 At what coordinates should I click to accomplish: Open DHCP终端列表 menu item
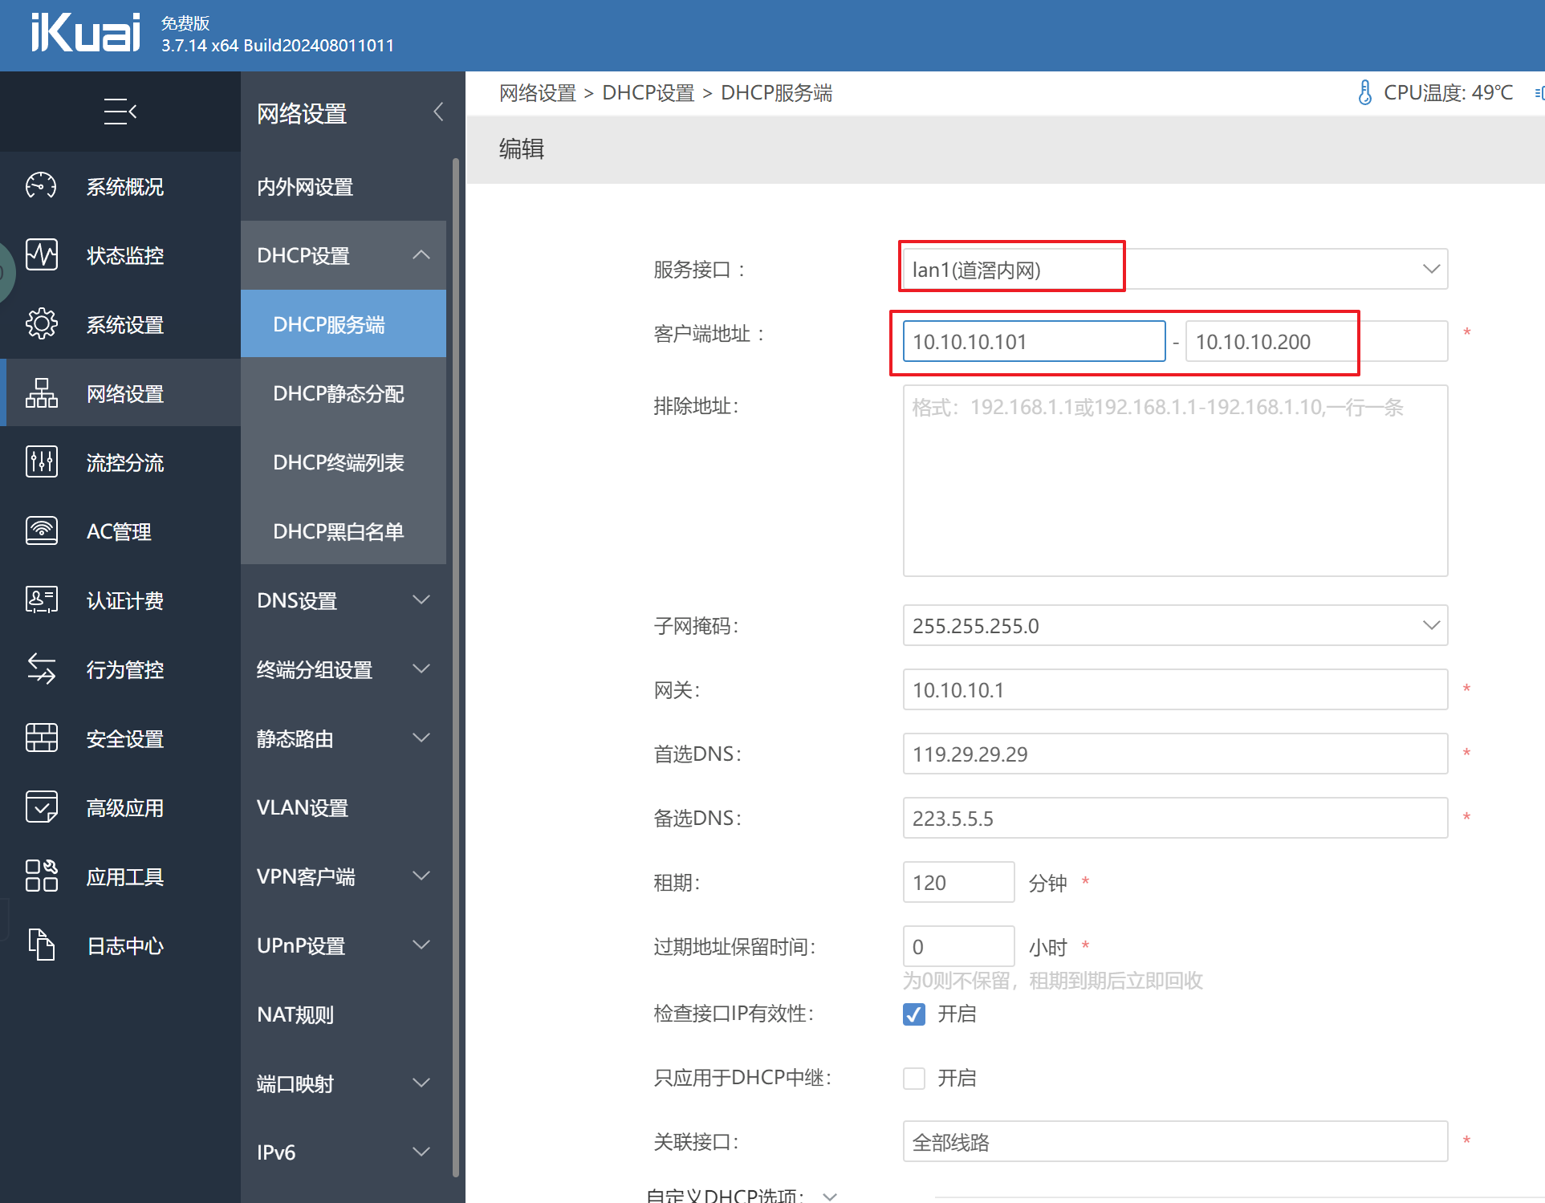344,462
